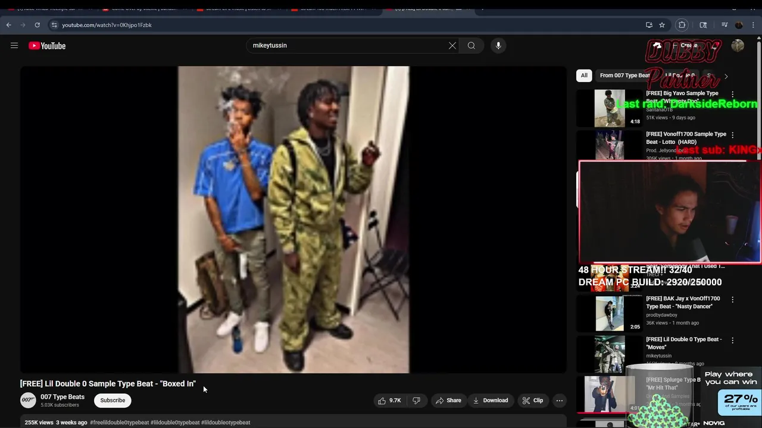This screenshot has width=762, height=428.
Task: View site information icon in address bar
Action: pos(54,25)
